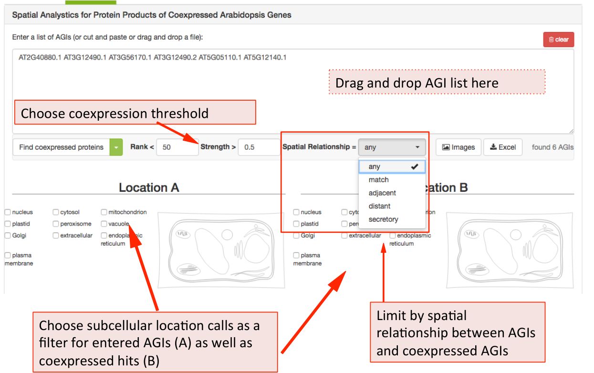Click the Location B cell diagram
The height and width of the screenshot is (373, 594).
[510, 250]
